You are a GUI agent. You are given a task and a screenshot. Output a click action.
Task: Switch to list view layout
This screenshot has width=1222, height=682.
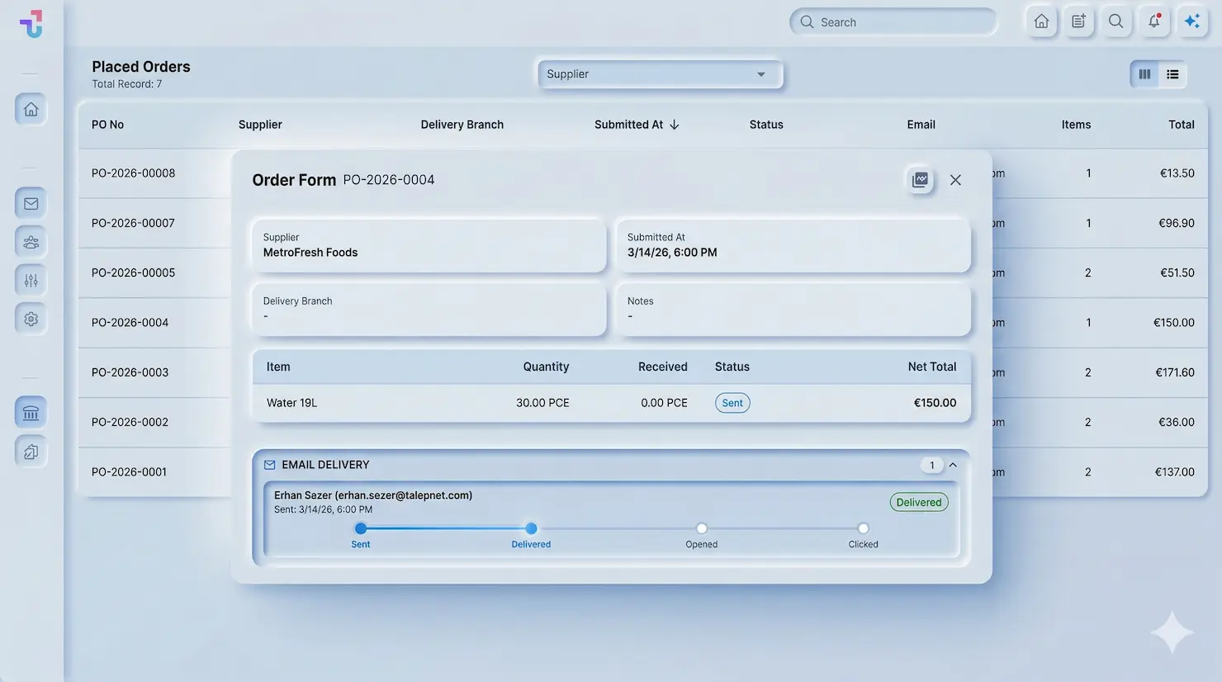click(1172, 74)
